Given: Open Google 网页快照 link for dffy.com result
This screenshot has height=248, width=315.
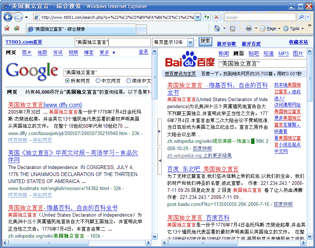Looking at the screenshot, I should pos(18,140).
